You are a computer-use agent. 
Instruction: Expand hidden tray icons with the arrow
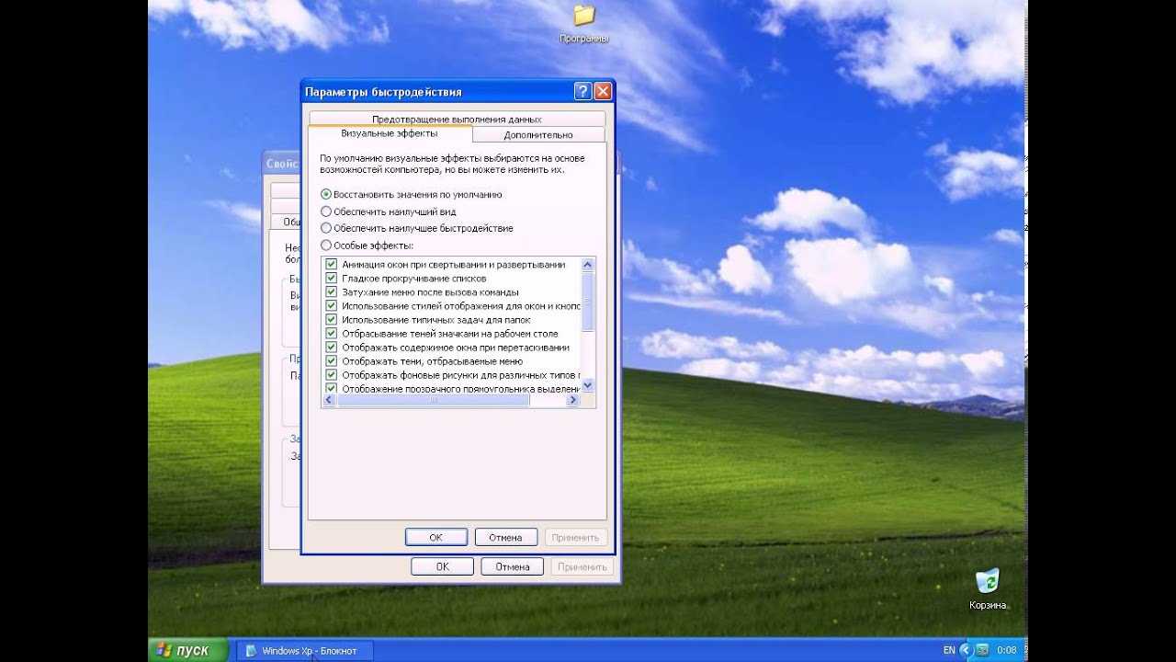pyautogui.click(x=965, y=651)
